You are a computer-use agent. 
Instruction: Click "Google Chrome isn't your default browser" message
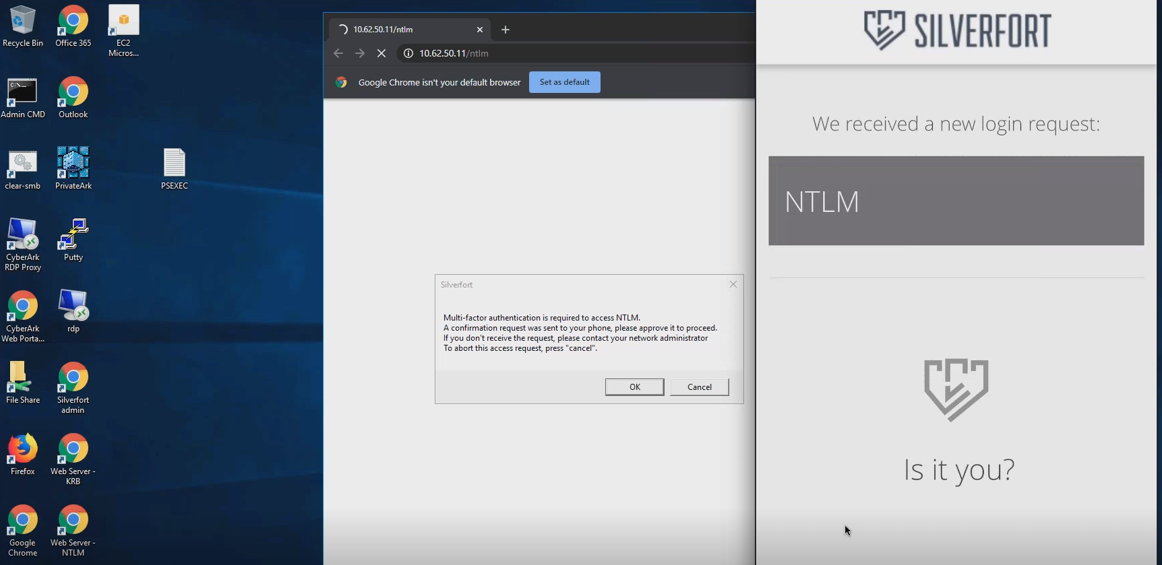pyautogui.click(x=439, y=82)
